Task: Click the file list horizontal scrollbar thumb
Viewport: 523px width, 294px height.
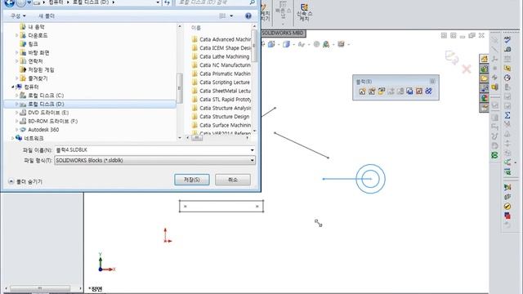Action: tap(196, 138)
